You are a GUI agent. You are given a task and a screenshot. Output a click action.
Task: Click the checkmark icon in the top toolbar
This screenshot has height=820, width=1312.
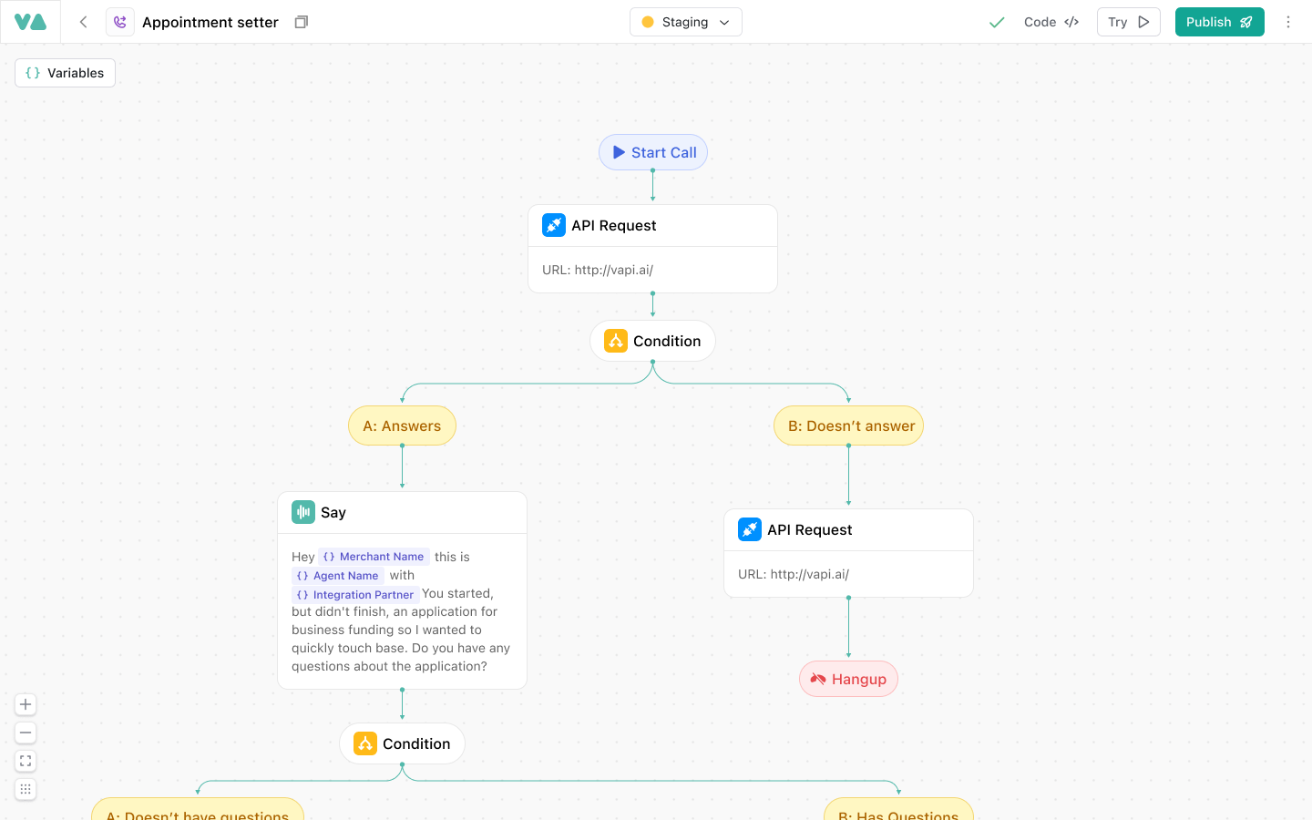click(996, 21)
